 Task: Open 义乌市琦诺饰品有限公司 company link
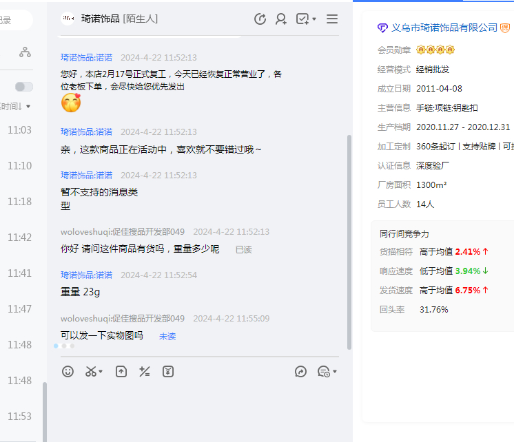[444, 28]
